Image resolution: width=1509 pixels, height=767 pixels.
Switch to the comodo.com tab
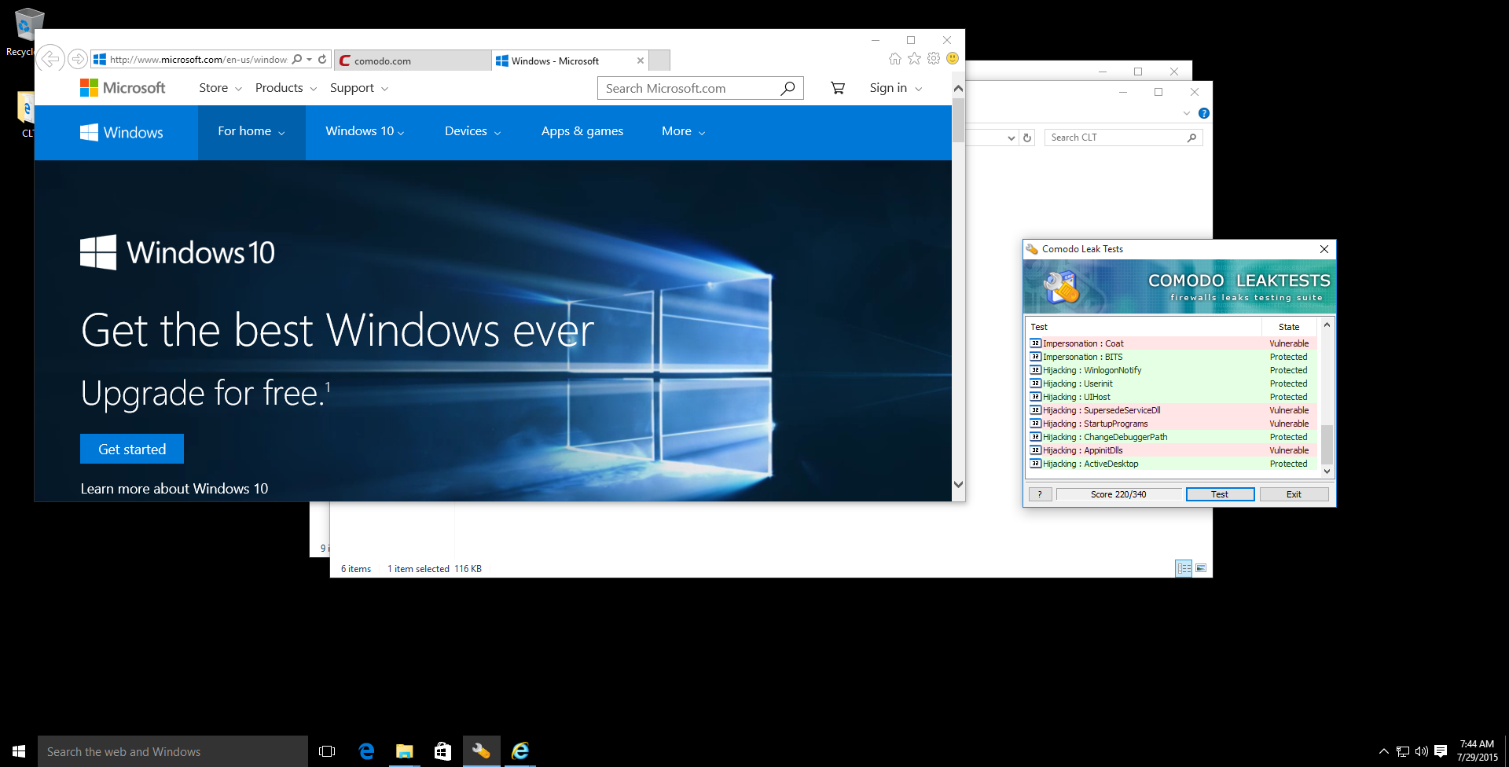[412, 61]
